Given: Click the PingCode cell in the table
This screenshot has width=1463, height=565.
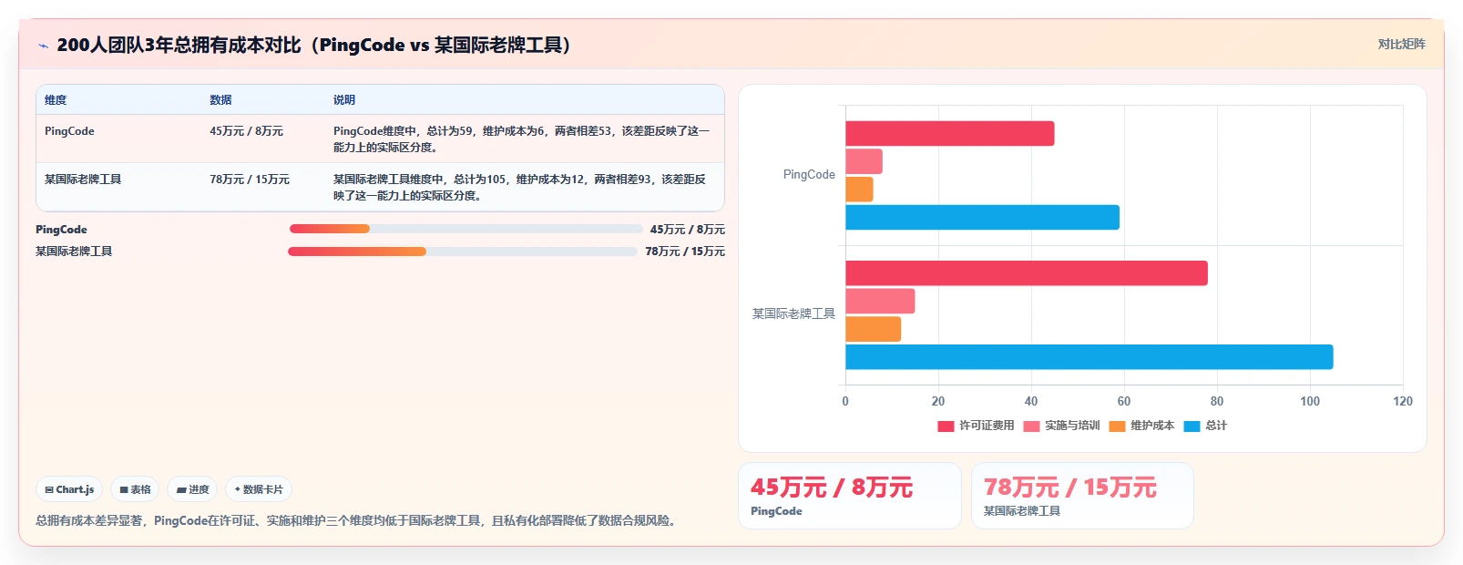Looking at the screenshot, I should tap(69, 131).
